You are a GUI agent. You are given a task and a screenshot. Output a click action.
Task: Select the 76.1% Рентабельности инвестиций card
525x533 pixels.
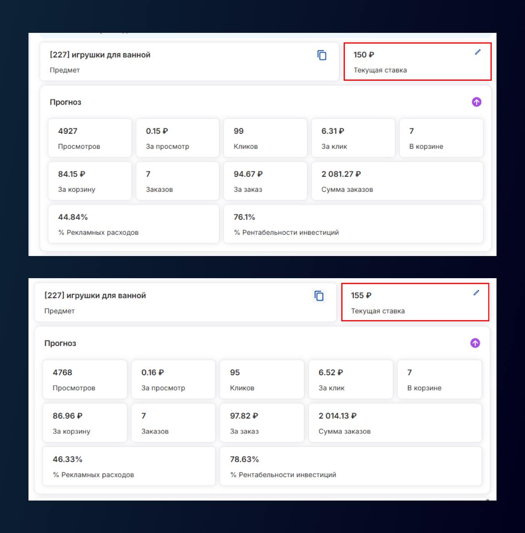tap(353, 224)
